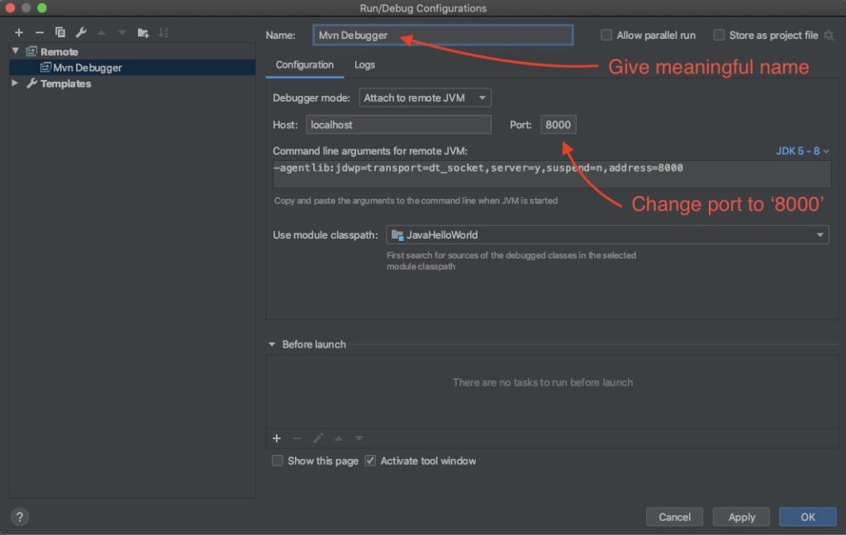Viewport: 846px width, 535px height.
Task: Remove the selected configuration
Action: point(39,32)
